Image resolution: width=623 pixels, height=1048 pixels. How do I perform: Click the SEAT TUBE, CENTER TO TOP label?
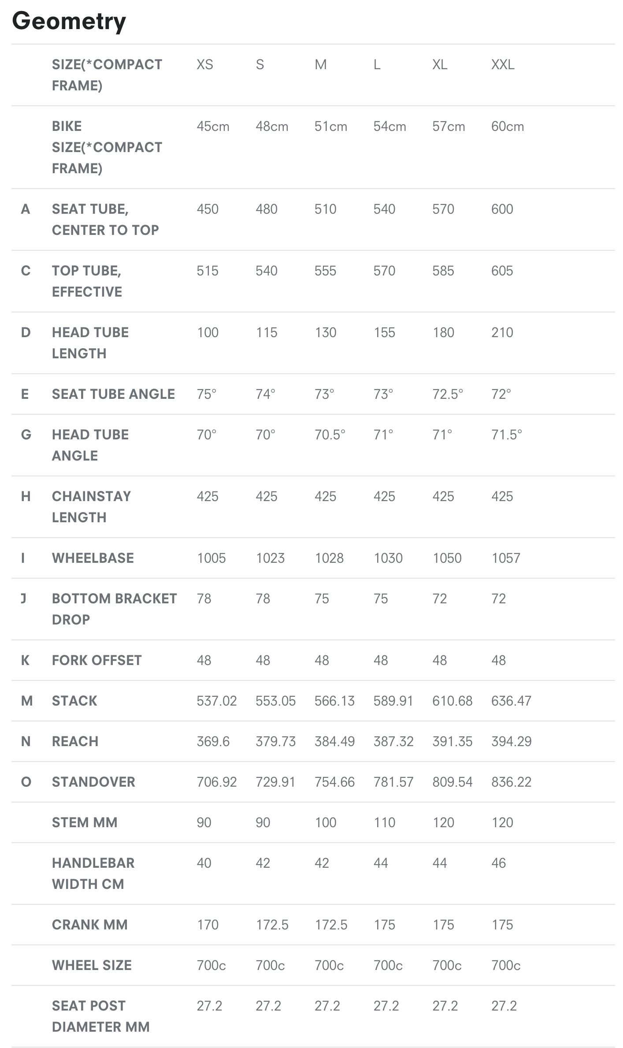[105, 219]
